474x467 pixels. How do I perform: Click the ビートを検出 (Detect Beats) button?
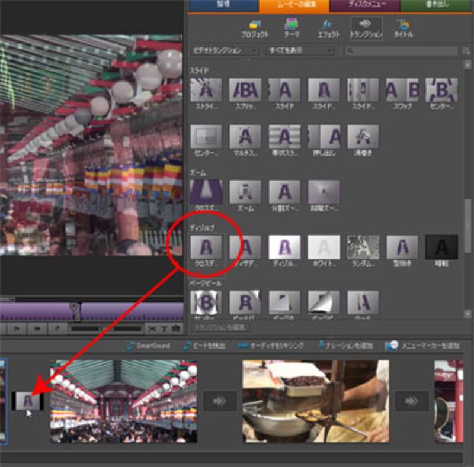pos(203,345)
